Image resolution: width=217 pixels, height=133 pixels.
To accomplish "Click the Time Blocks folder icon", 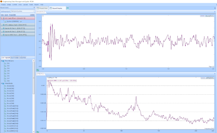I will point(3,83).
